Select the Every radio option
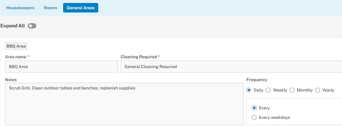 click(x=254, y=108)
